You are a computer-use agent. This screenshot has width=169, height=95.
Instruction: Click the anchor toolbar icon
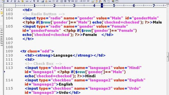click(46, 1)
